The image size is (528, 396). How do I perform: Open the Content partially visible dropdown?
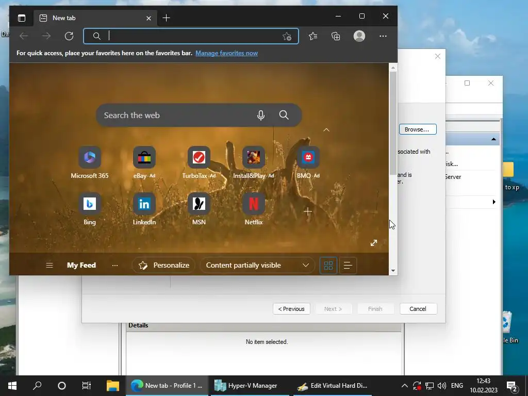[x=257, y=266]
